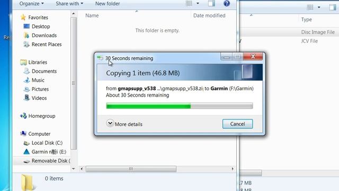Viewport: 339px width, 191px height.
Task: Open view options arrow in rear window
Action: pos(319,7)
